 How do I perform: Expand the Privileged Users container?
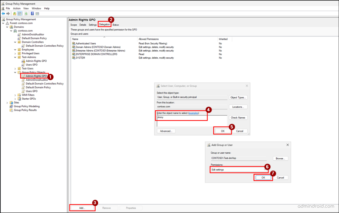[15, 53]
